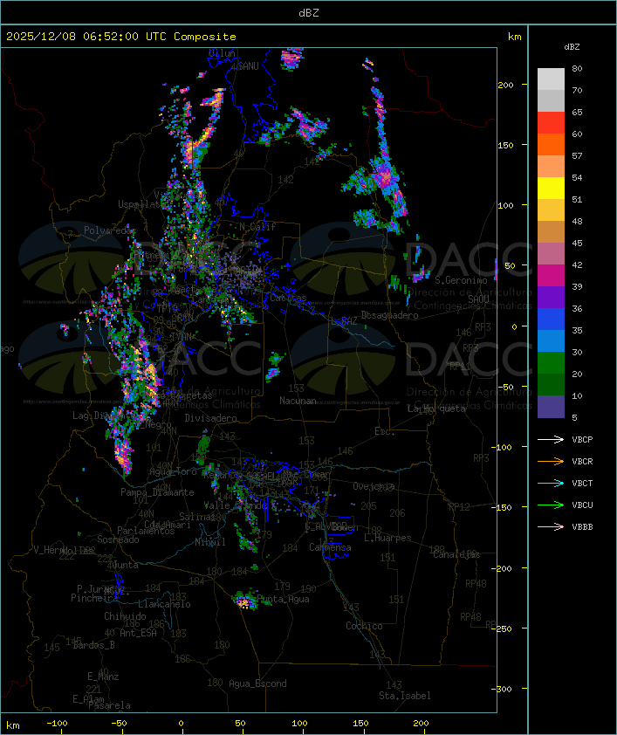617x735 pixels.
Task: Click the dBZ title at top
Action: [x=309, y=12]
